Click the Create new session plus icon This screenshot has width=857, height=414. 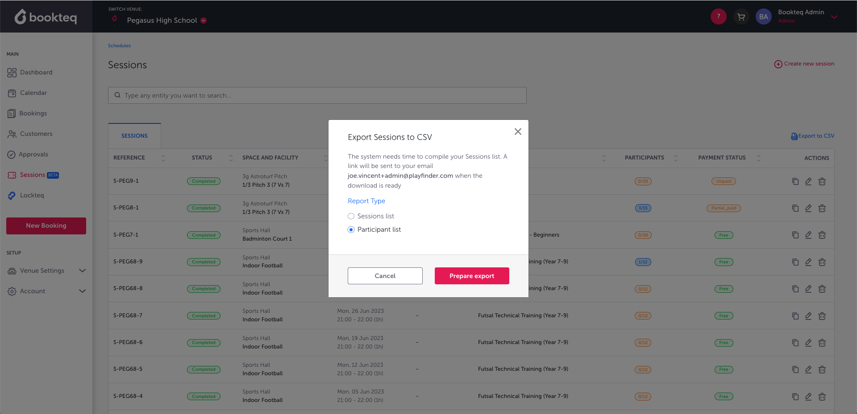pyautogui.click(x=778, y=64)
